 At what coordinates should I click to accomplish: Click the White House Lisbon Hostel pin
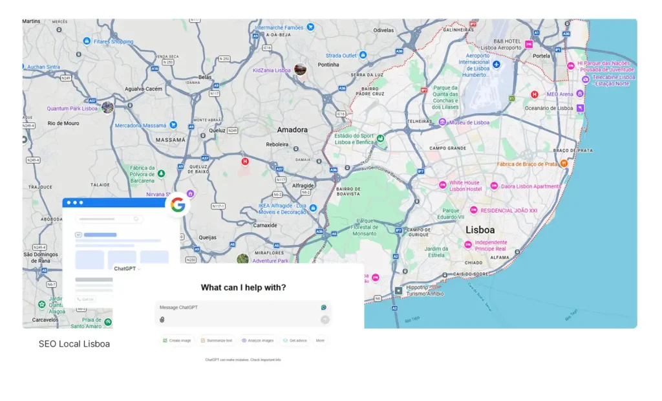(442, 185)
